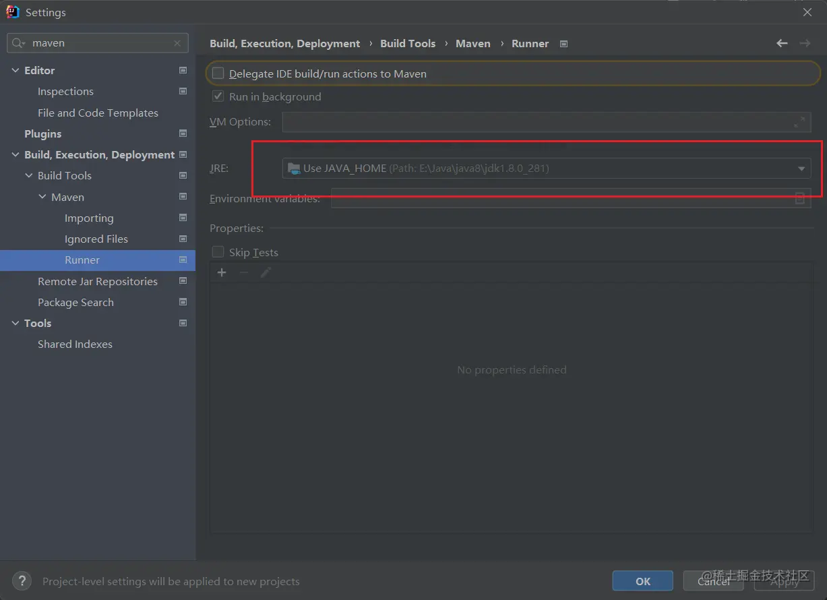
Task: Select Ignored Files under Maven
Action: pos(98,239)
